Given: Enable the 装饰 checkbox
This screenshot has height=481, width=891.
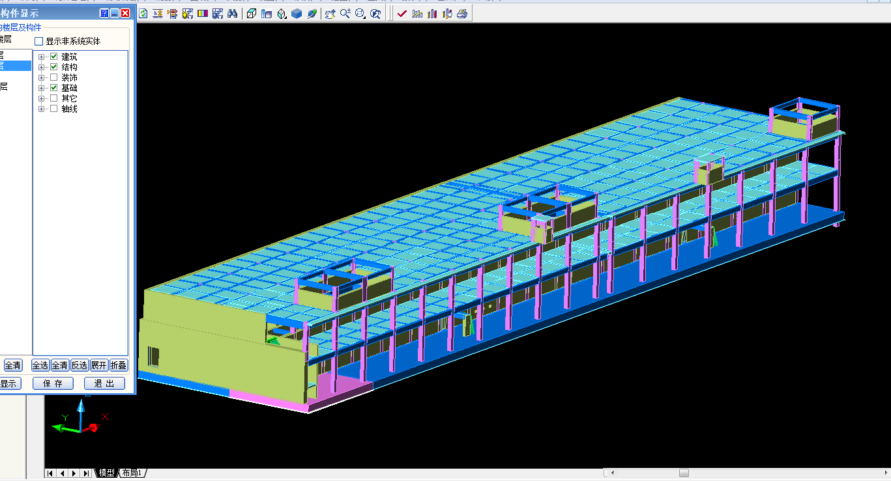Looking at the screenshot, I should tap(54, 77).
